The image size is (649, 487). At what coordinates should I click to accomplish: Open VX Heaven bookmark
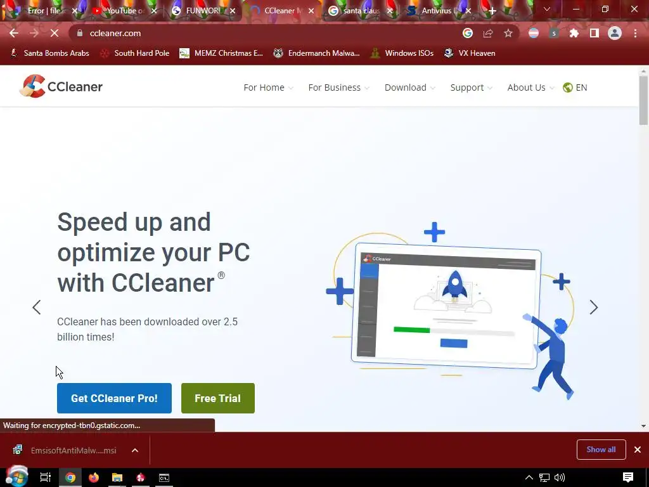pyautogui.click(x=470, y=53)
